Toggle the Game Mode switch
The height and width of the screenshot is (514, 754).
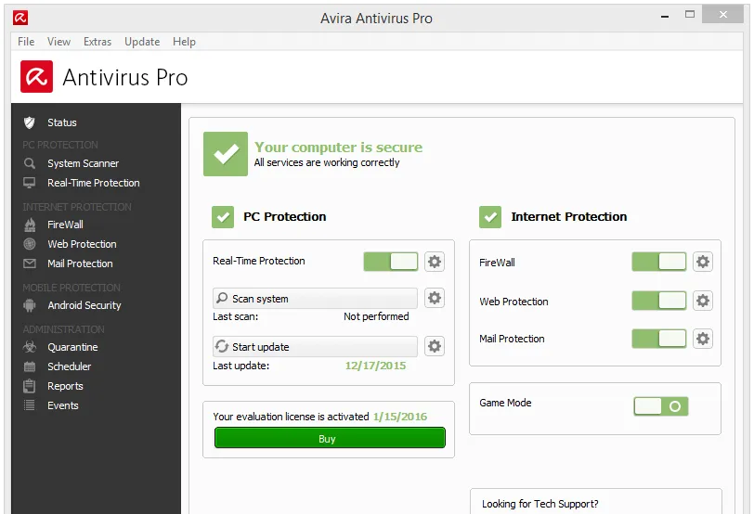(x=661, y=406)
